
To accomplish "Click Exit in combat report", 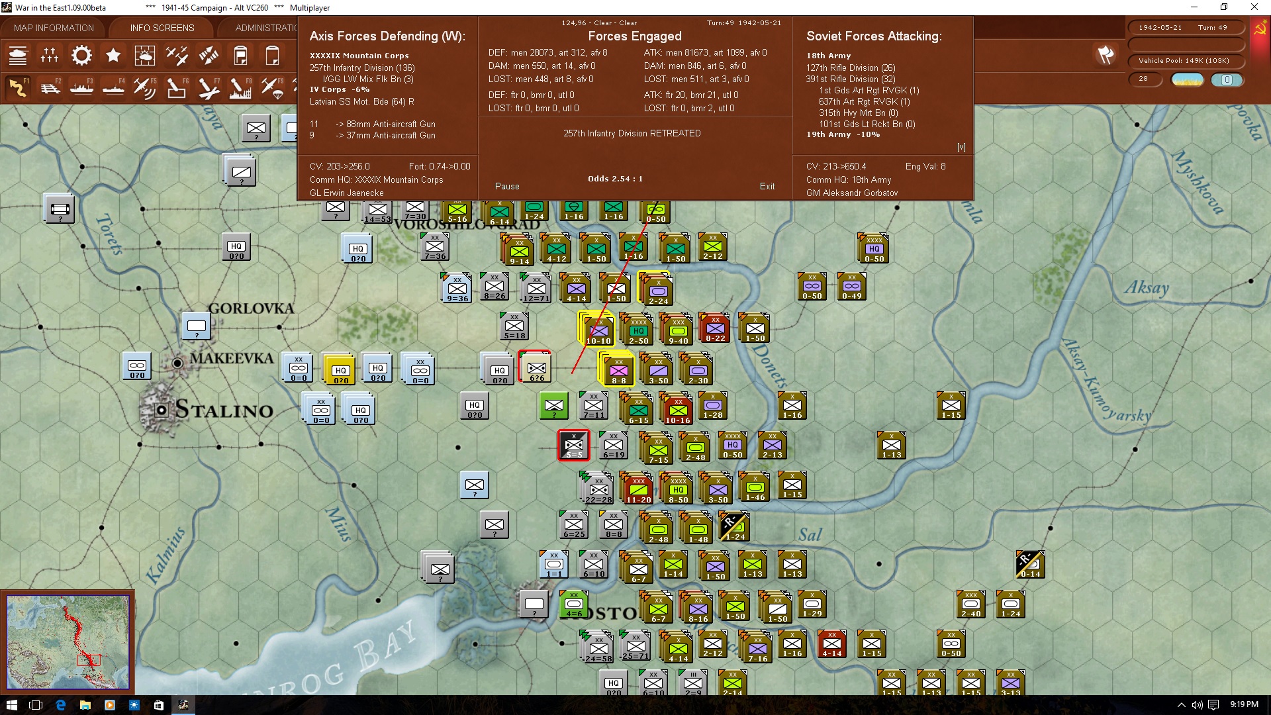I will click(767, 186).
